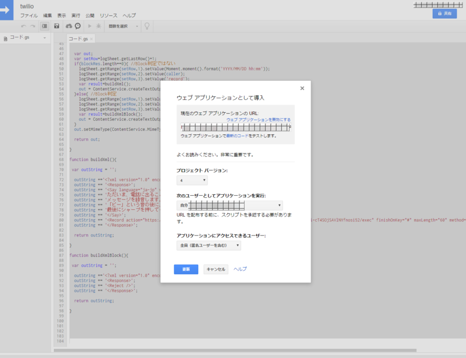
Task: Click the lightbulb hint icon
Action: tap(147, 26)
